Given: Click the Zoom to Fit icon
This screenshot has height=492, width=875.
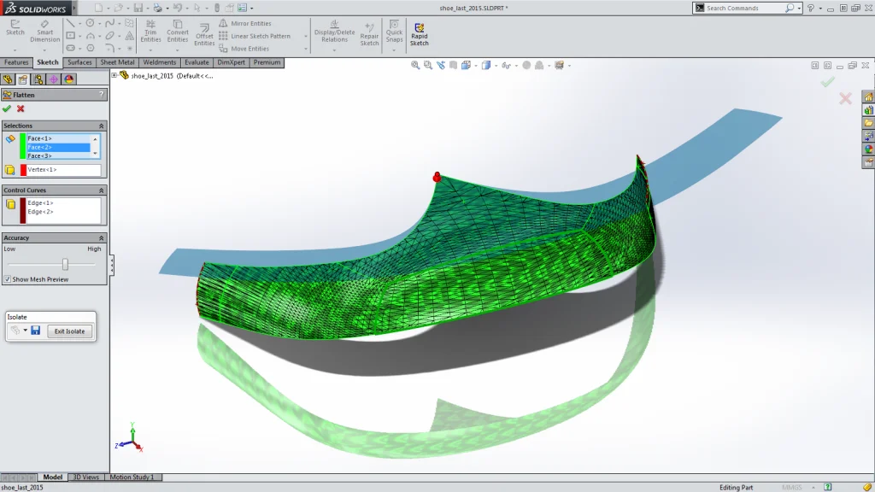Looking at the screenshot, I should [414, 64].
